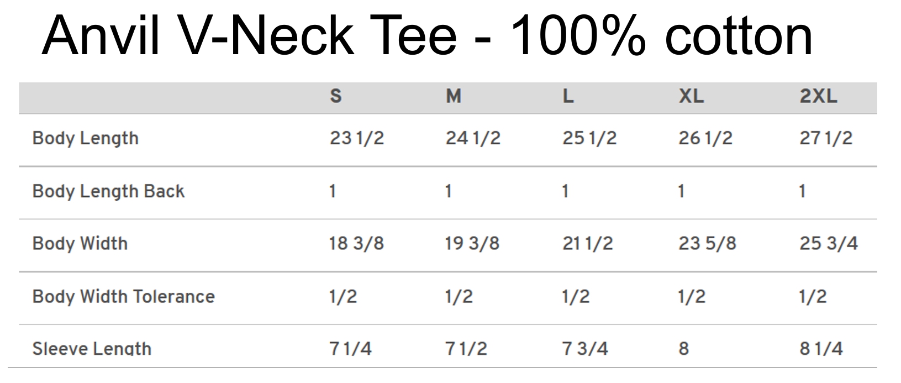Select the XL size column header

point(691,96)
